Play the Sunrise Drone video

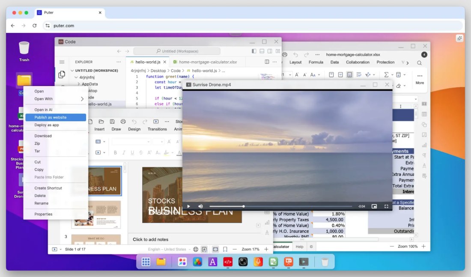pyautogui.click(x=188, y=206)
